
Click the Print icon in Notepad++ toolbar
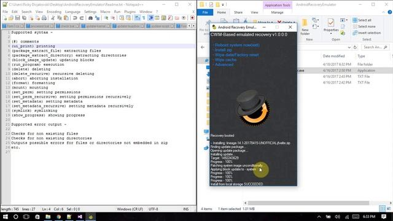(44, 18)
